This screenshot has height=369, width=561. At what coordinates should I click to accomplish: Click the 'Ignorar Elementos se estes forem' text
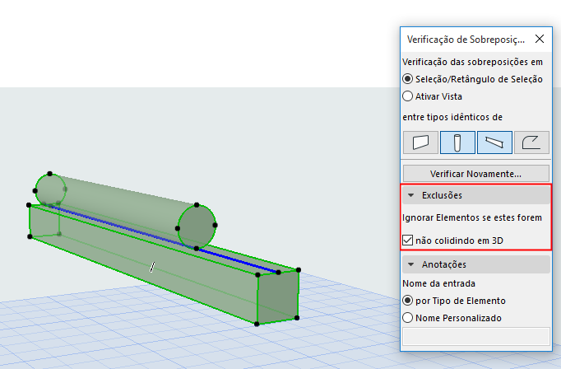tap(472, 217)
